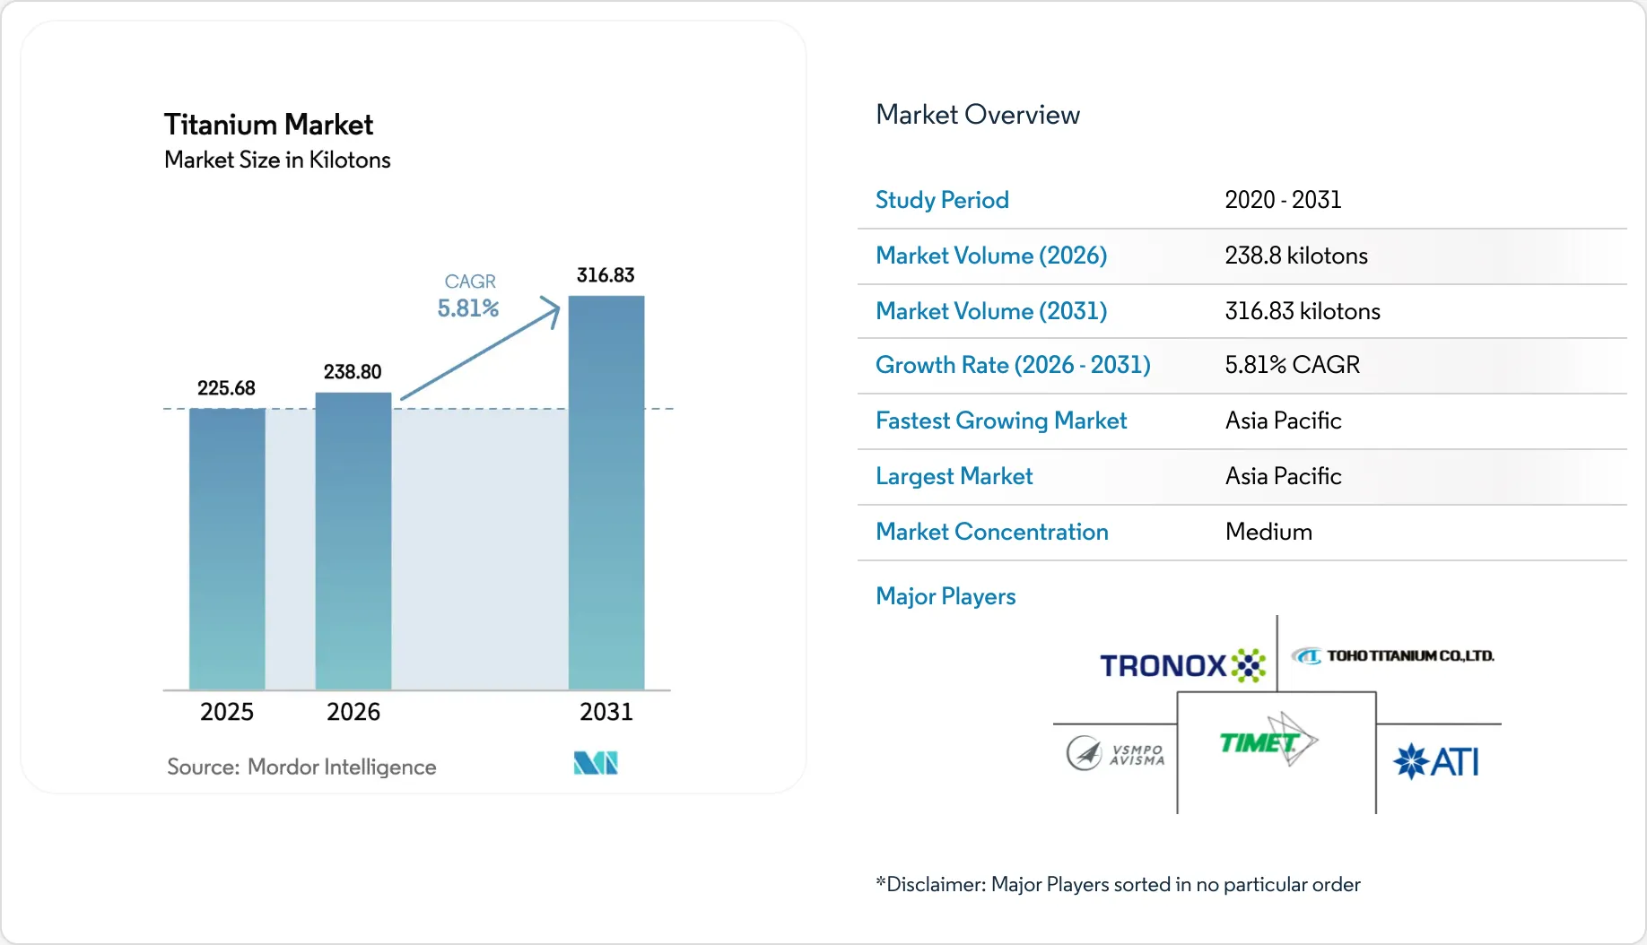Click the '238.8 kilotons' value
Viewport: 1647px width, 945px height.
click(1296, 256)
